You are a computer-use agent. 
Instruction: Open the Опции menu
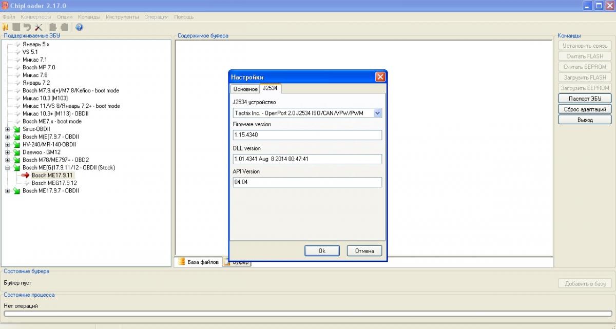tap(65, 17)
